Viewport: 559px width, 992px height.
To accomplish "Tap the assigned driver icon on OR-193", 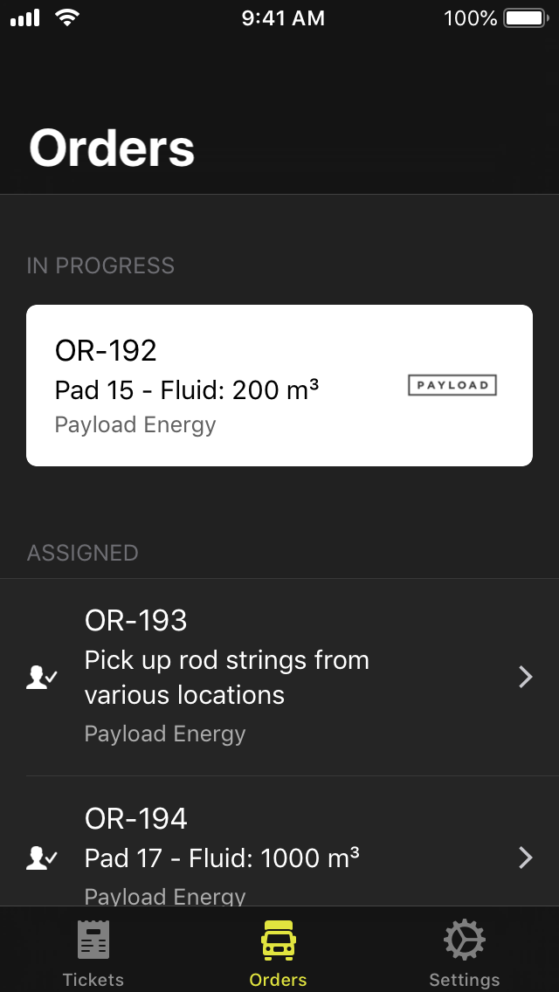I will (41, 677).
